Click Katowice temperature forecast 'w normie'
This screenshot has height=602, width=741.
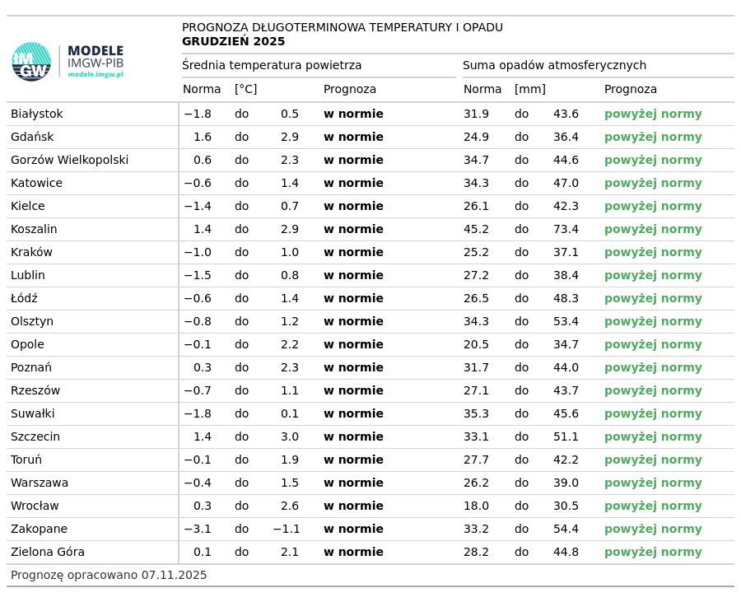point(353,183)
